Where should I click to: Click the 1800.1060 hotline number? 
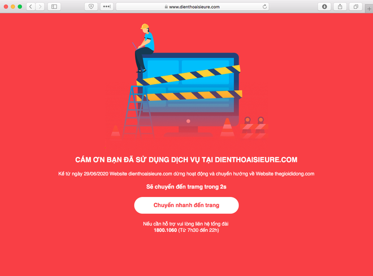point(166,230)
